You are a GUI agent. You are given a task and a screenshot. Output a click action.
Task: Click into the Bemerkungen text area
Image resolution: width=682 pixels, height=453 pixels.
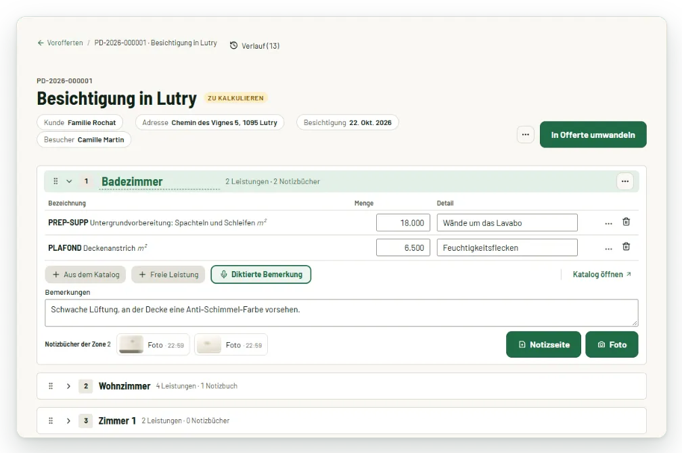point(342,312)
